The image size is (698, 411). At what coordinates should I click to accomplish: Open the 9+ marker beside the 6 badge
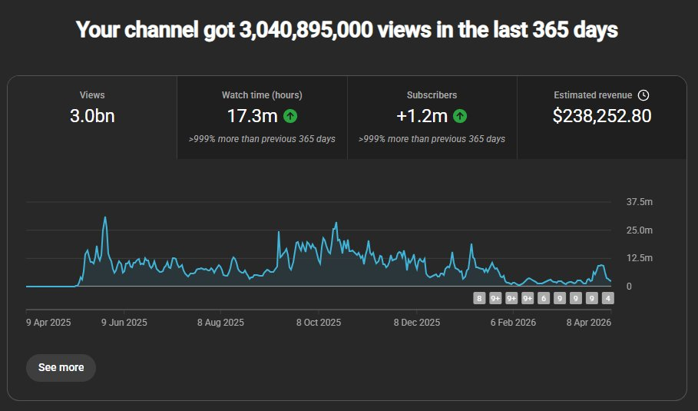pyautogui.click(x=528, y=298)
